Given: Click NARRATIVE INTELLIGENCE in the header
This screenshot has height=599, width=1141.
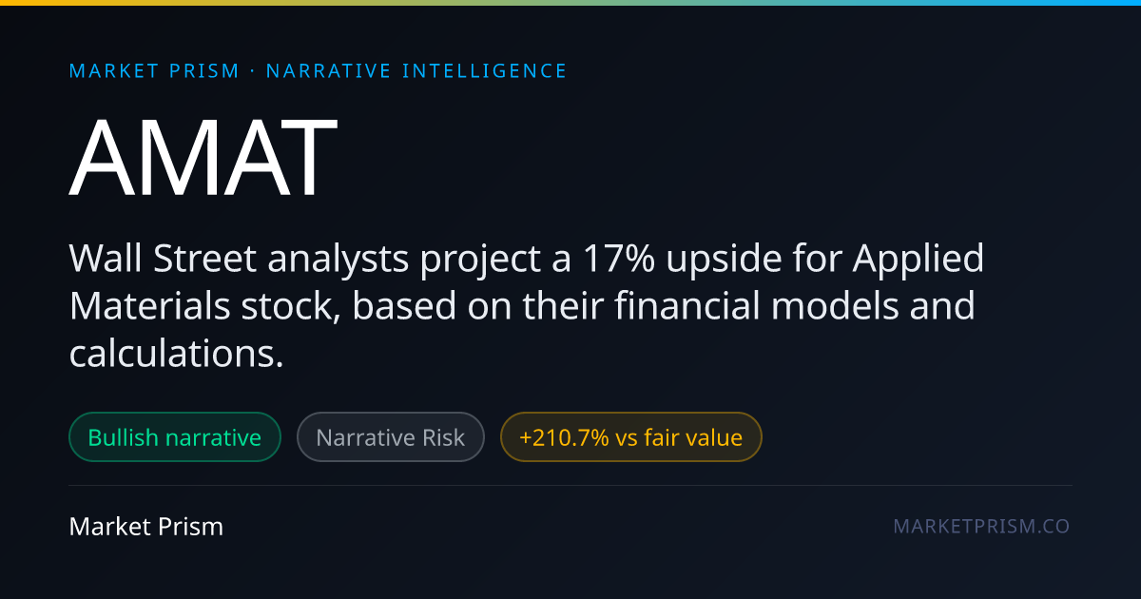Looking at the screenshot, I should (x=416, y=71).
